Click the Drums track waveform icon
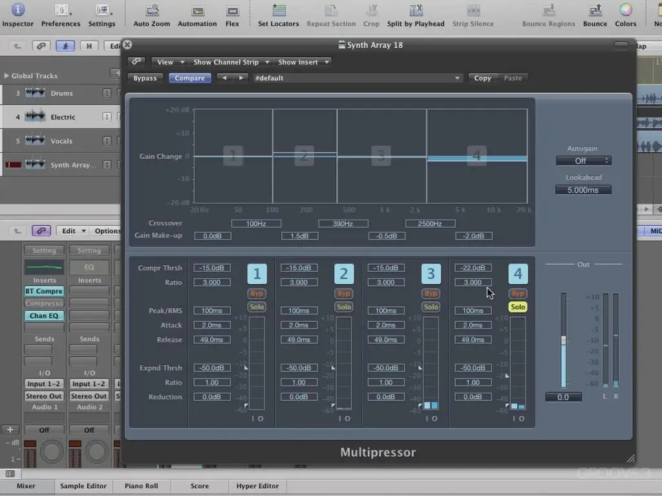The height and width of the screenshot is (496, 662). 35,92
